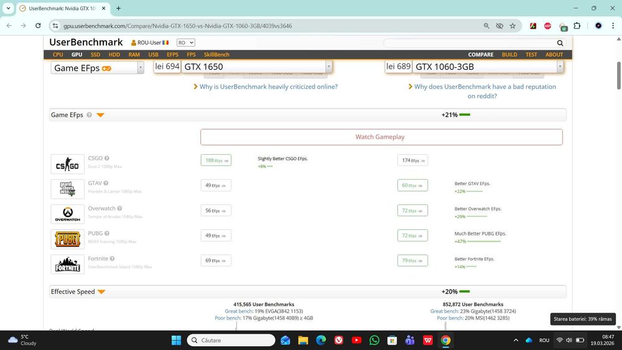
Task: Click the Watch Gameplay button
Action: click(381, 137)
